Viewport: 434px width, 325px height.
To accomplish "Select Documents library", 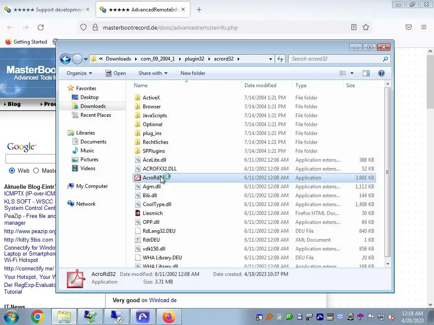I will click(x=93, y=141).
